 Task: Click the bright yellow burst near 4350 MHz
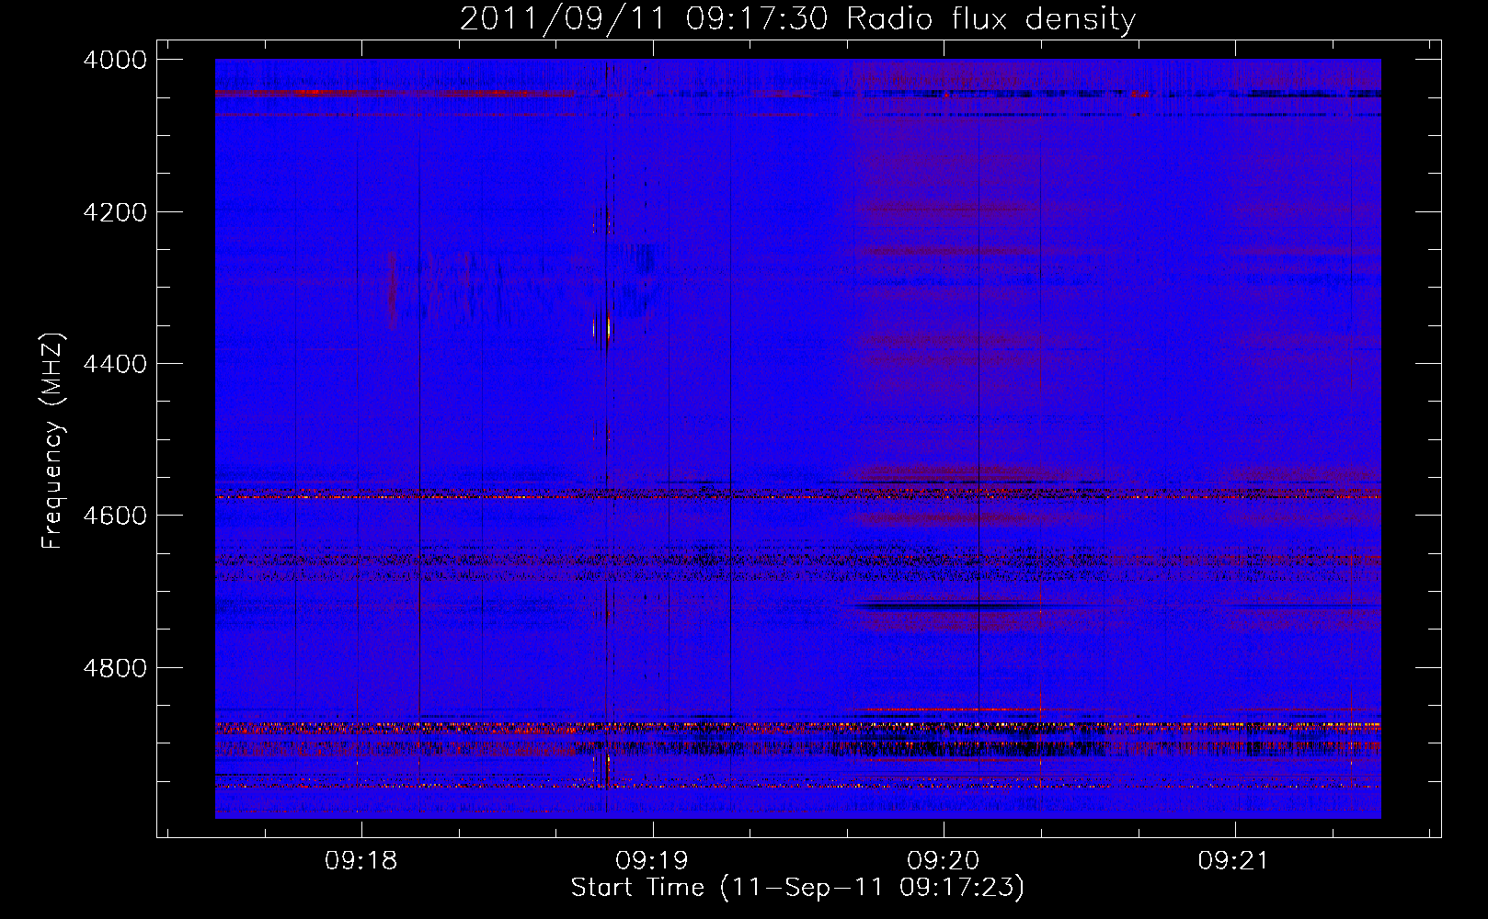608,329
